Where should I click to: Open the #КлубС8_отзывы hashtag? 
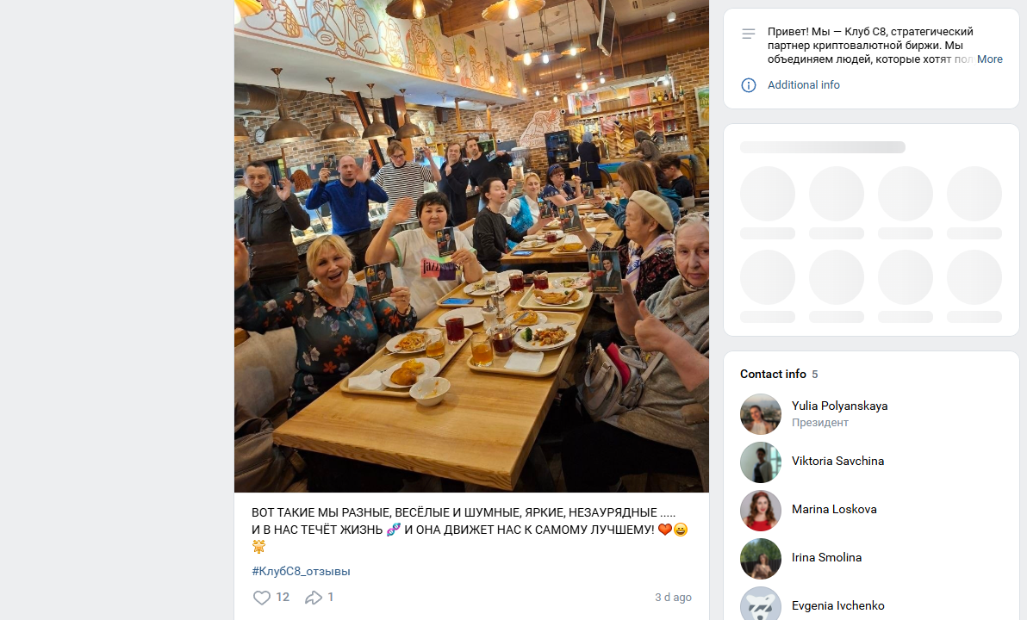[301, 571]
